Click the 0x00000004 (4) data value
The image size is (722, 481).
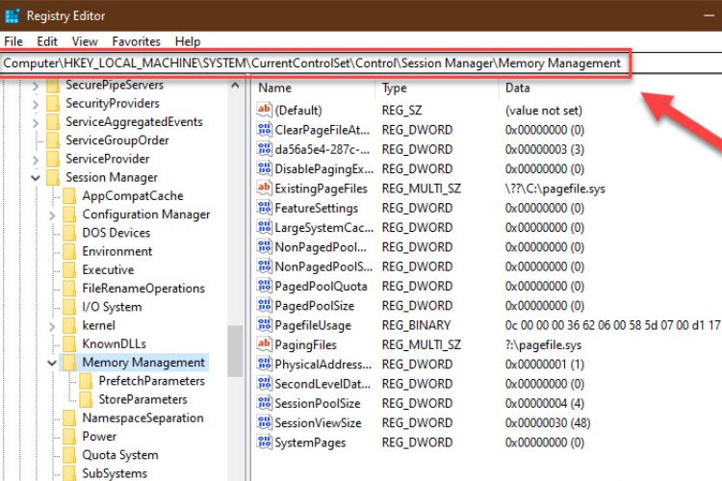[544, 403]
